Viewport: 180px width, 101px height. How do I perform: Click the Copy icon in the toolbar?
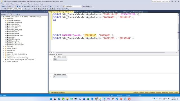45,6
